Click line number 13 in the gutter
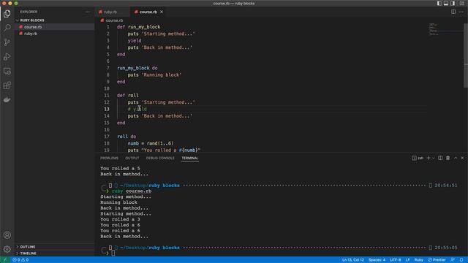The image size is (468, 263). (x=107, y=109)
